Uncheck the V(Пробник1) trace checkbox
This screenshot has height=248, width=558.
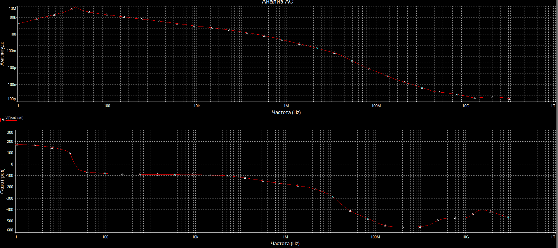tap(3, 120)
